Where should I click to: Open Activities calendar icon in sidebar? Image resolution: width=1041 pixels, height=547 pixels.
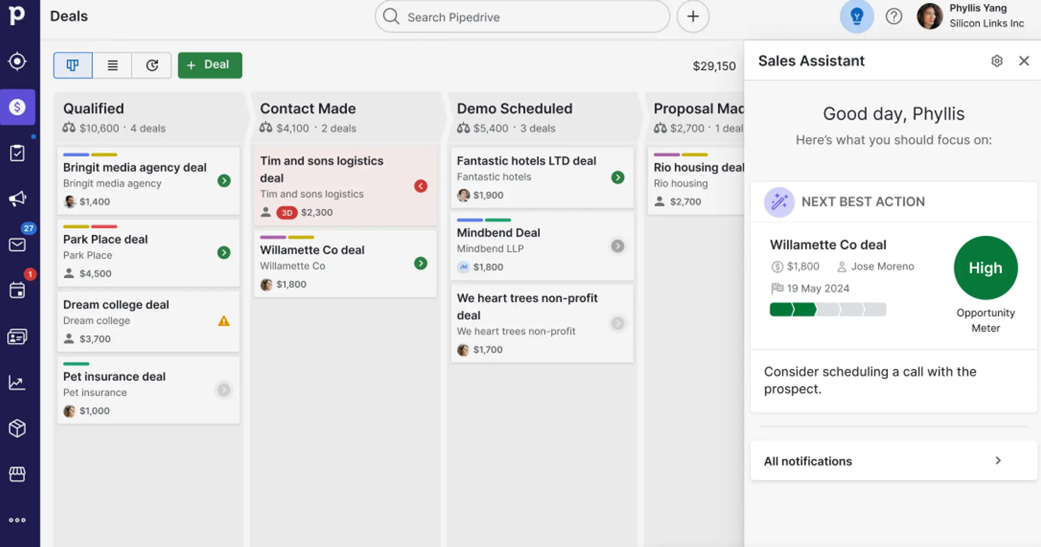[x=17, y=290]
